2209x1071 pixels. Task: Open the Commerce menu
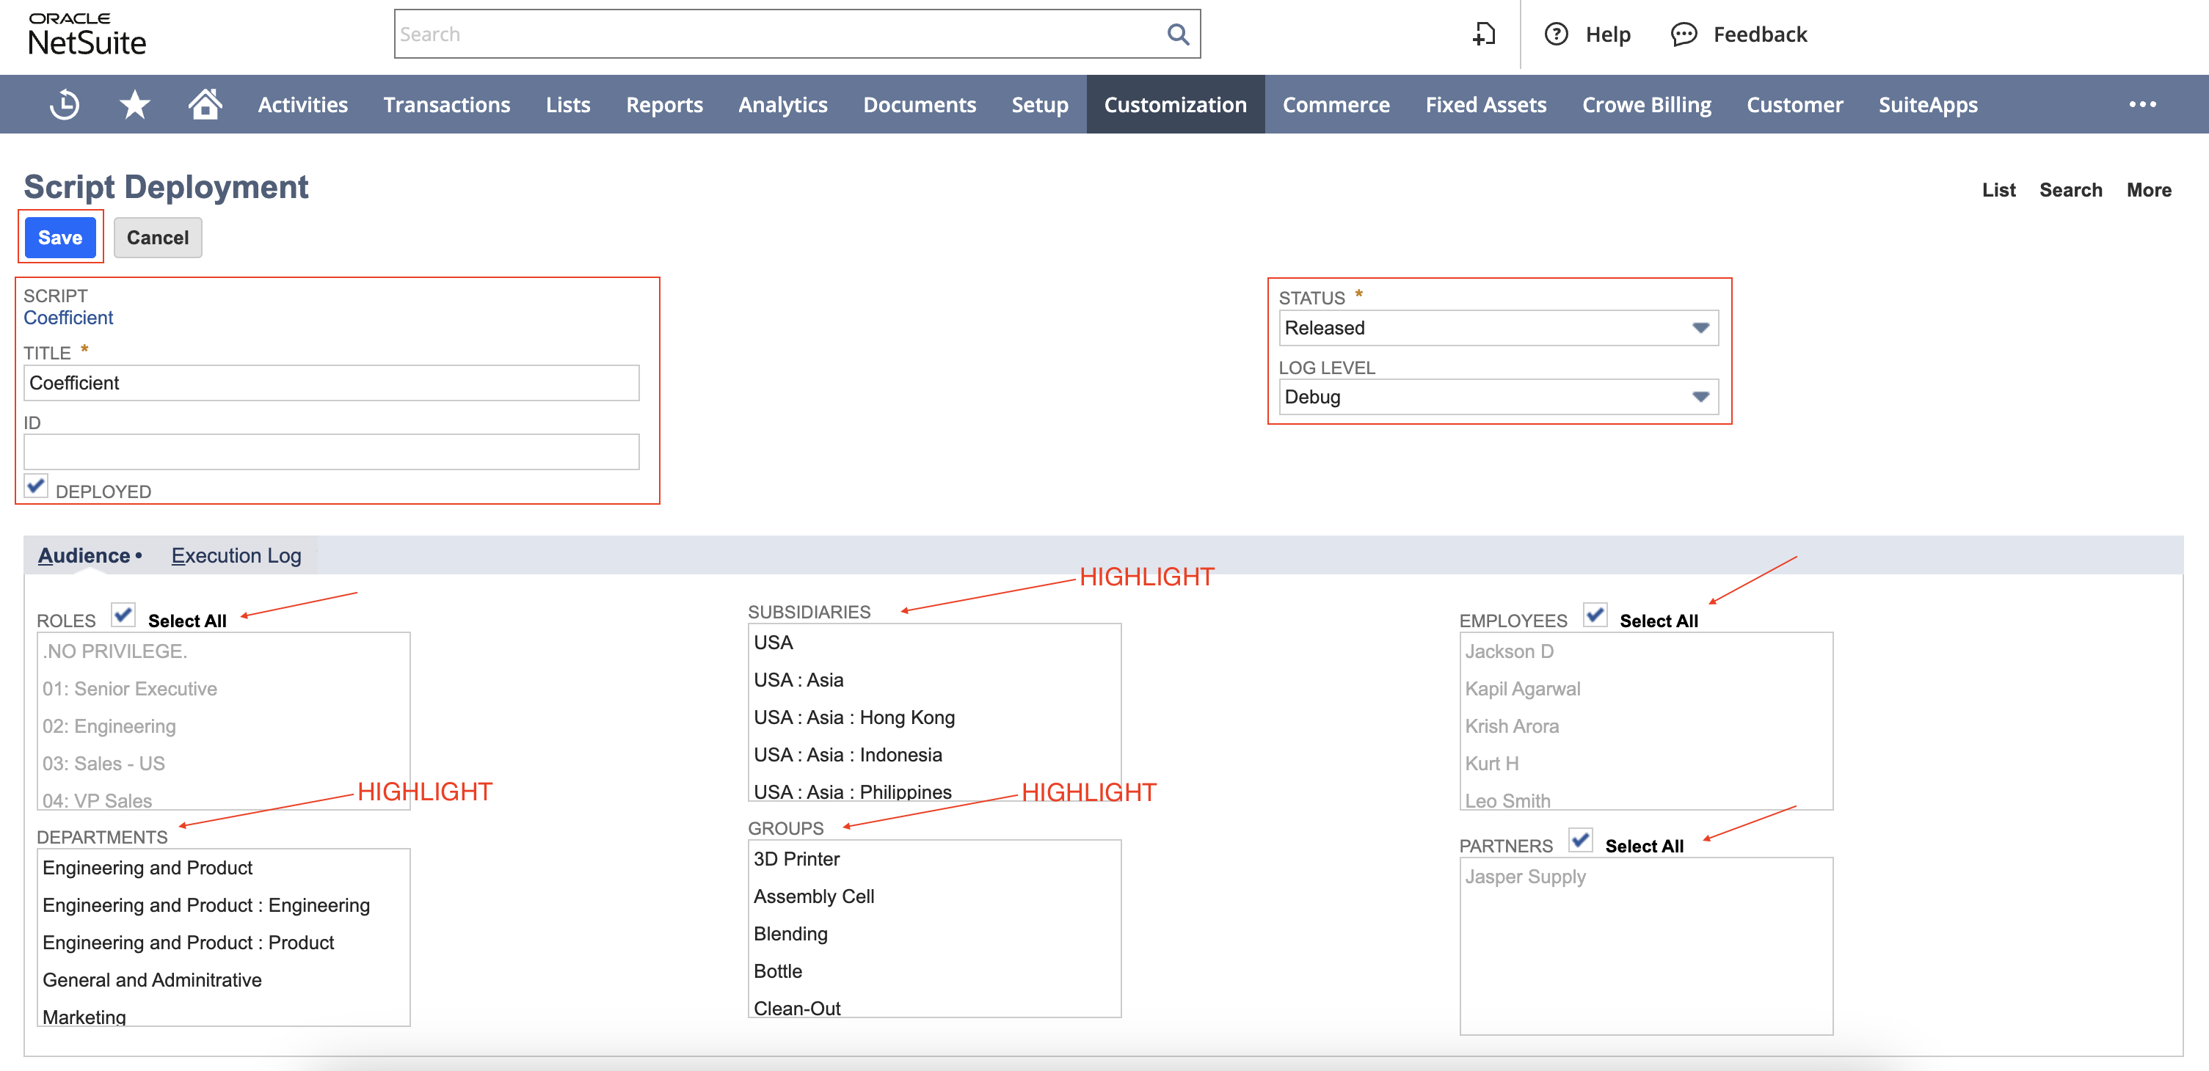click(x=1336, y=105)
